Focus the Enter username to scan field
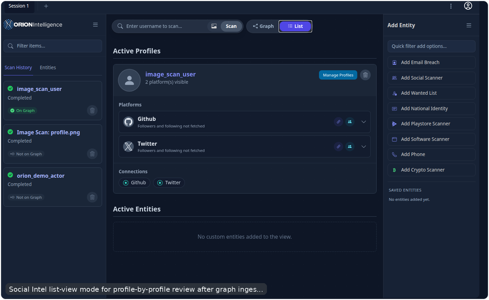Screen dimensions: 489x300 click(x=166, y=26)
